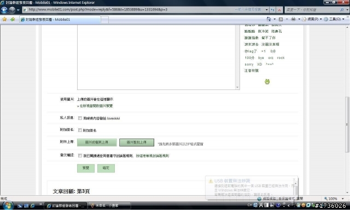Click the page vertical scrollbar thumb

pos(347,124)
